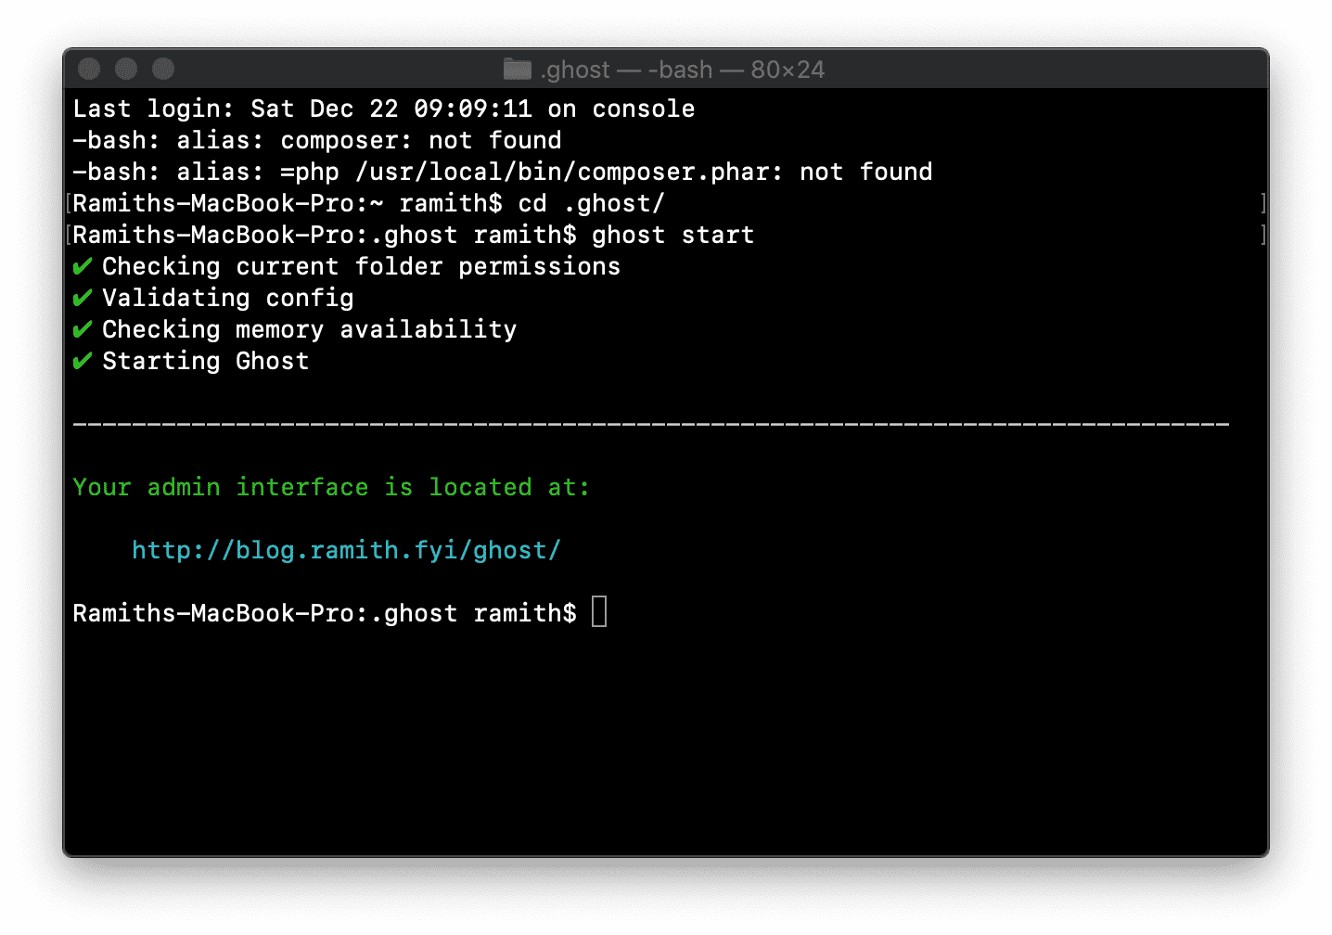Click the checkmark beside Checking memory availability
The image size is (1332, 935).
83,330
